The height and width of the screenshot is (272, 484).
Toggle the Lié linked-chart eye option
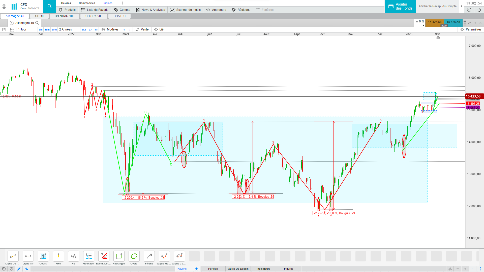(x=159, y=29)
